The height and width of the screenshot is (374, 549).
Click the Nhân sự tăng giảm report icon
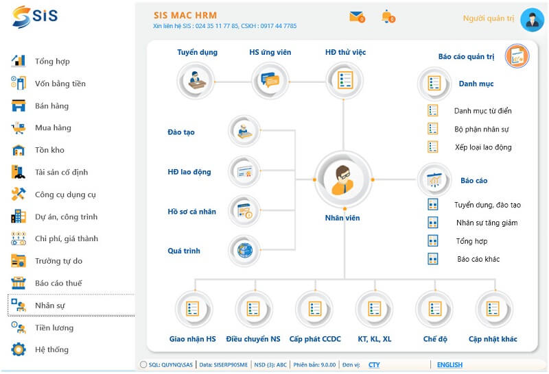tap(433, 223)
